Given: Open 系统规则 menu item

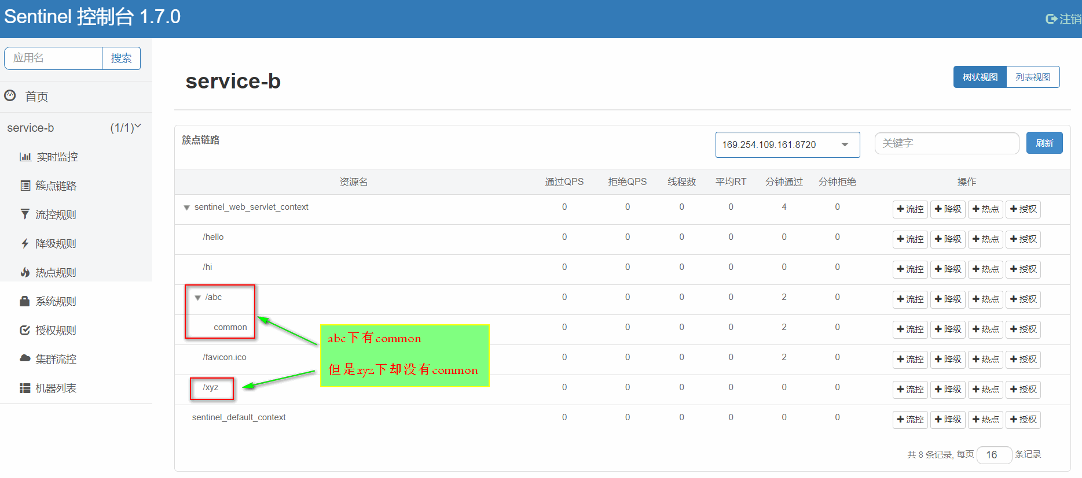Looking at the screenshot, I should coord(56,301).
